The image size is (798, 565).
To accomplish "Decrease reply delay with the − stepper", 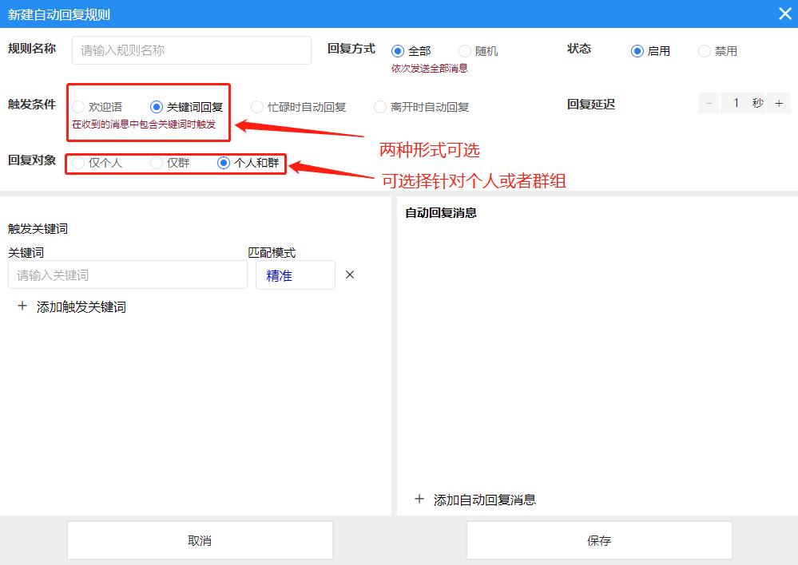I will [708, 102].
